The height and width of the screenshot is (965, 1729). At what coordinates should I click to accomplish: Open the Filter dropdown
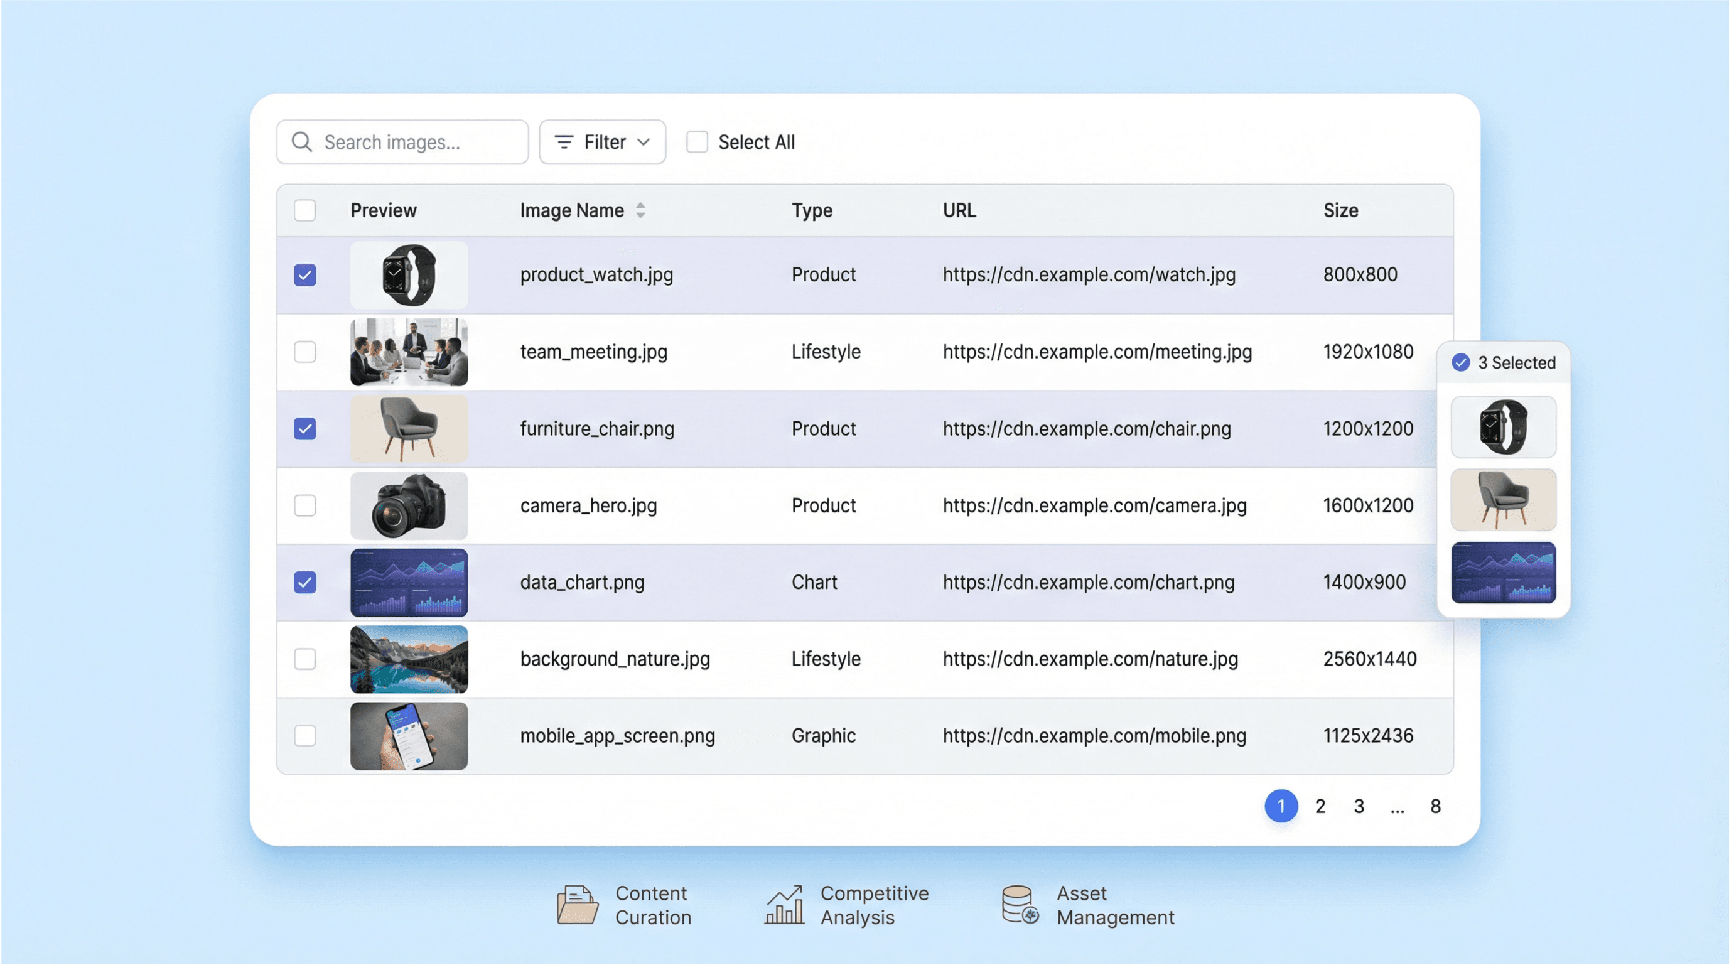602,142
